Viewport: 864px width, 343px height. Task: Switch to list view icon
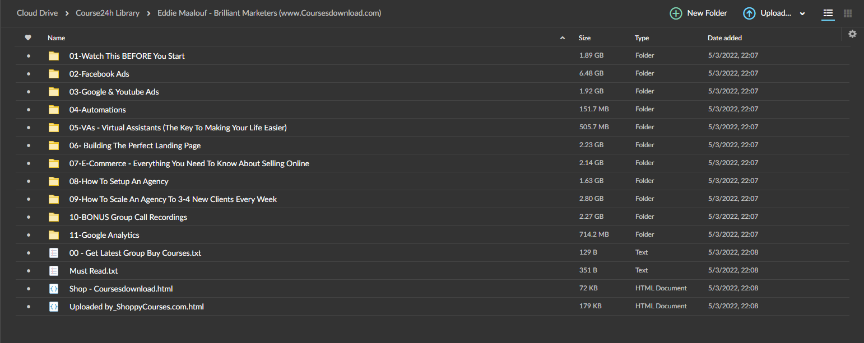[828, 13]
